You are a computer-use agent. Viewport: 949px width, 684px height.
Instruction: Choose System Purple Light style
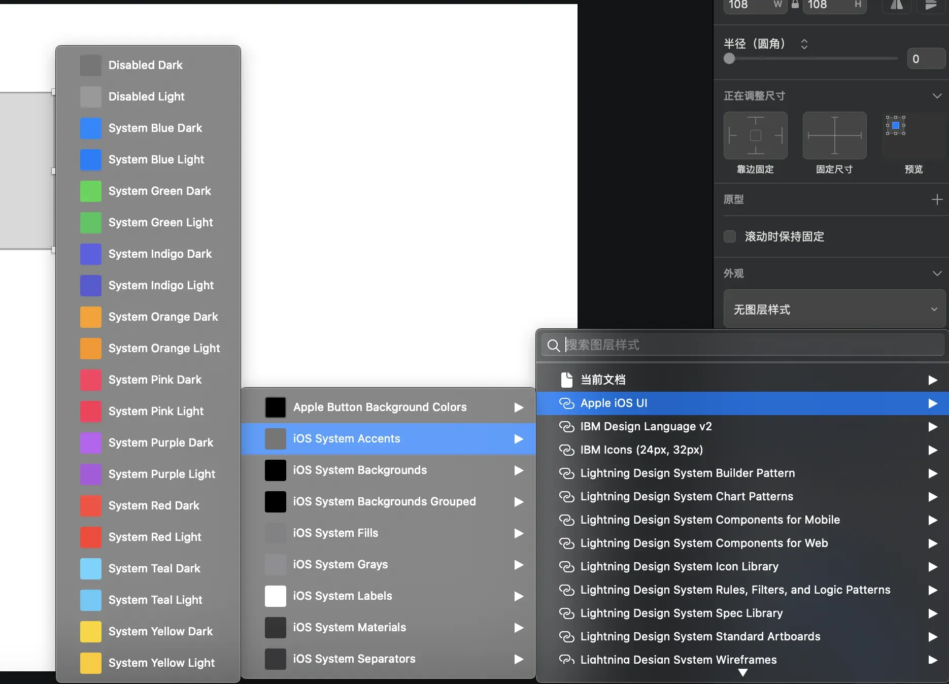(148, 474)
